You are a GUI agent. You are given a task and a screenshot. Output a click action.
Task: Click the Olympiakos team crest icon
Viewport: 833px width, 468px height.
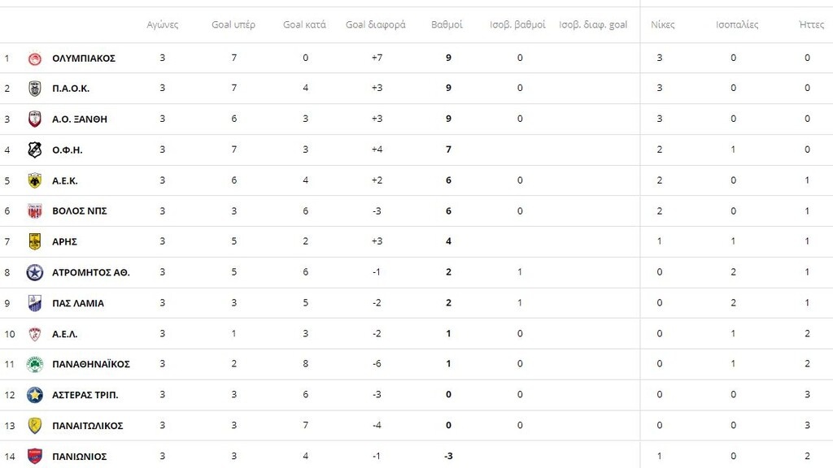[34, 58]
